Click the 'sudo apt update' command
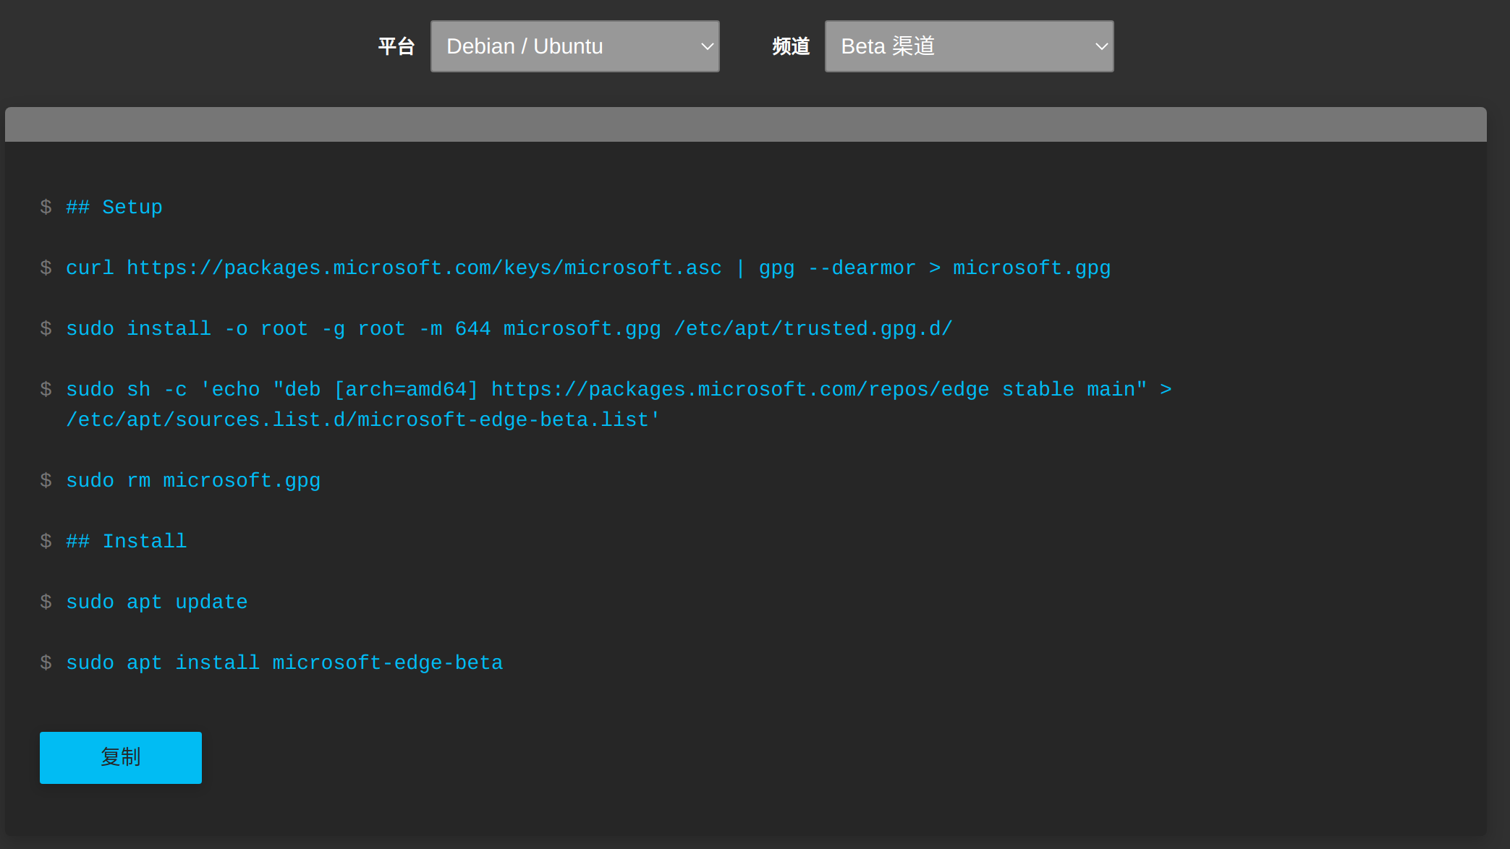The width and height of the screenshot is (1510, 849). coord(157,602)
